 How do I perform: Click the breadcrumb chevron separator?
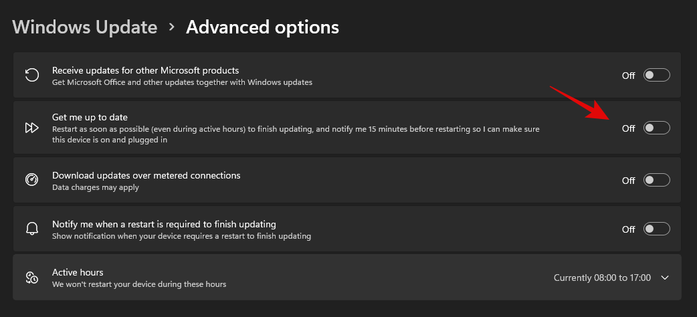(172, 27)
